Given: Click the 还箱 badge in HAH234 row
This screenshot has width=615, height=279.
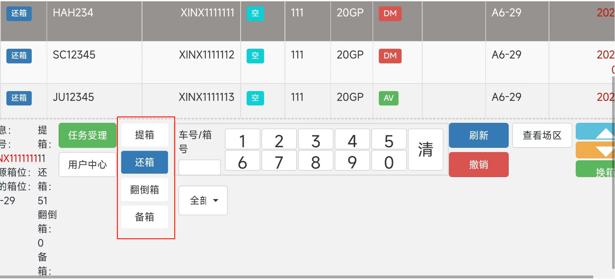Looking at the screenshot, I should click(19, 13).
